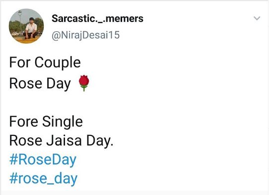Image resolution: width=269 pixels, height=195 pixels.
Task: Click the empty line between tweet paragraphs
Action: pyautogui.click(x=134, y=103)
